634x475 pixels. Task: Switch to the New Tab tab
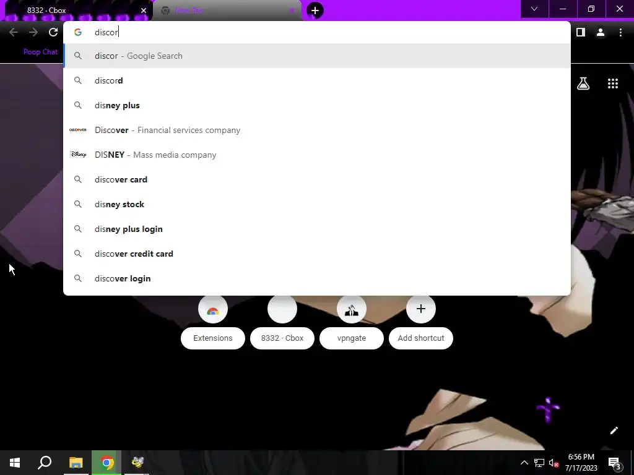(227, 11)
